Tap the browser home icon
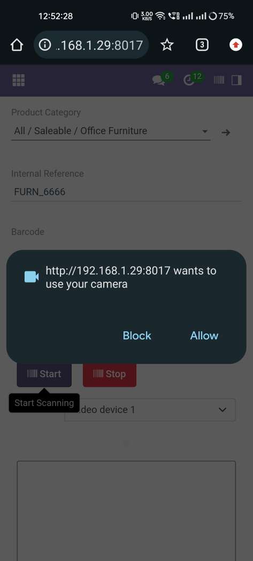This screenshot has height=561, width=253. coord(17,45)
